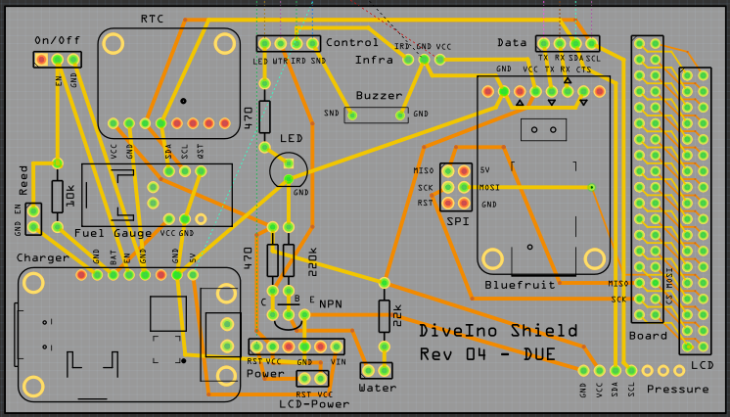
Task: Select the Power header label
Action: pyautogui.click(x=265, y=373)
